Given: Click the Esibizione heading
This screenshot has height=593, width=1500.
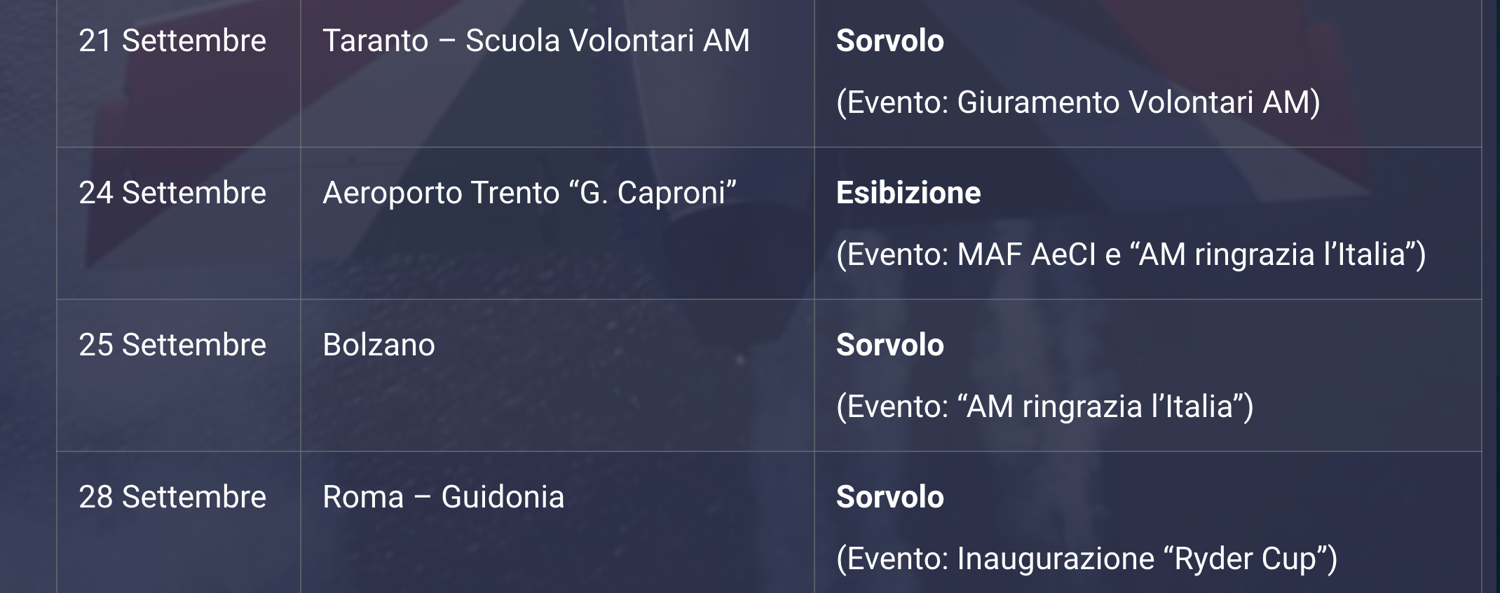Looking at the screenshot, I should 908,193.
